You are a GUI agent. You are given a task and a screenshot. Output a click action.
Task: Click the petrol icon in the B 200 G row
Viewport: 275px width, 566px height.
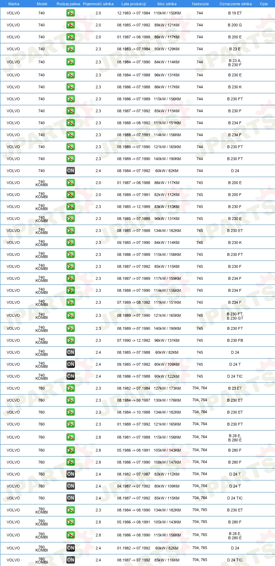[x=71, y=25]
